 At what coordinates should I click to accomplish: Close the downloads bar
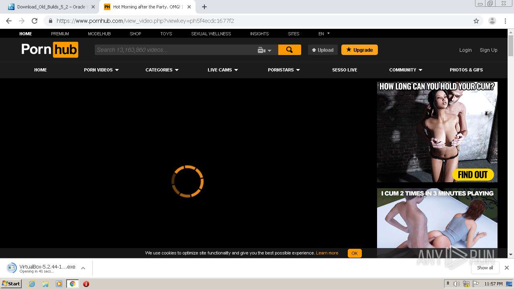506,268
